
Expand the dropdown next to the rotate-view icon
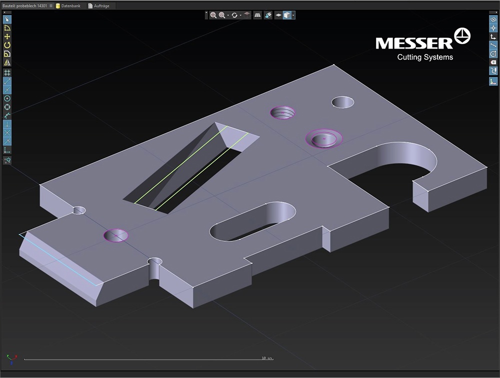pos(240,16)
